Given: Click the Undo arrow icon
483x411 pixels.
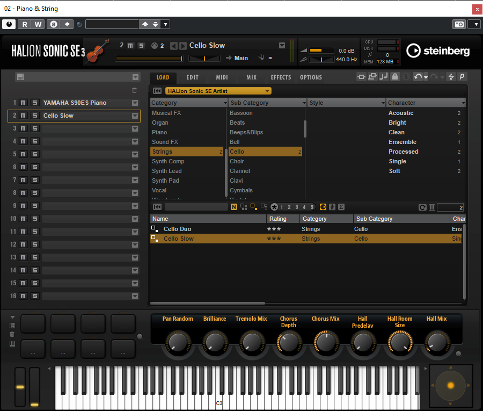Looking at the screenshot, I should [x=418, y=77].
